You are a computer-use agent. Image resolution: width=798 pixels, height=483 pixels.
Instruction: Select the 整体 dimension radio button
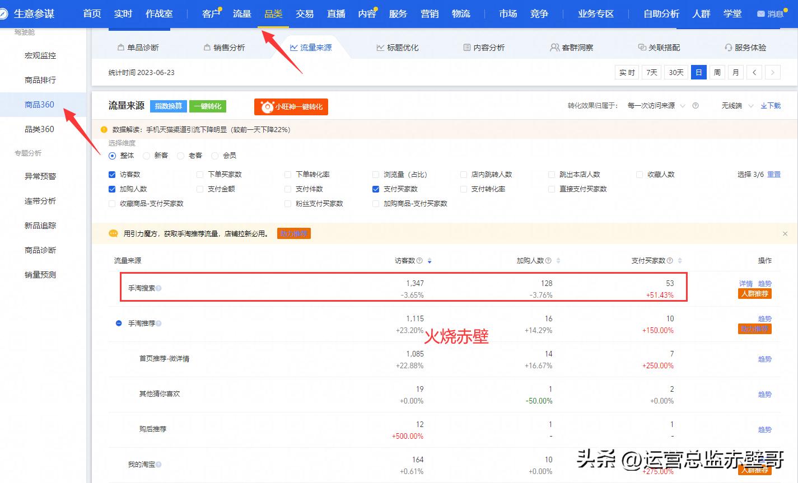pos(113,156)
